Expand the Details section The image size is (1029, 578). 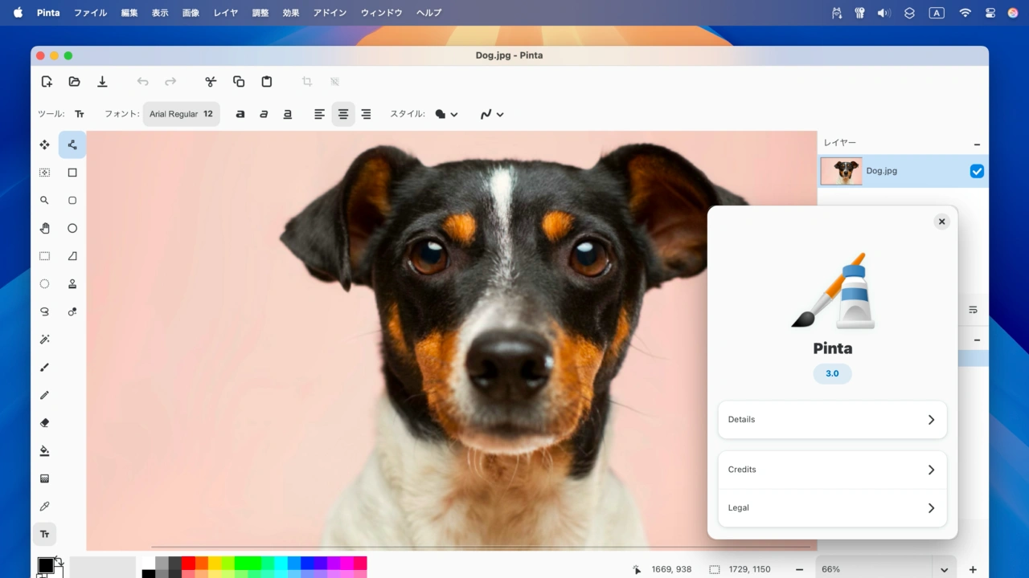(832, 420)
